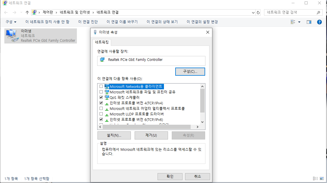
Task: Select the 이더넷 network adapter icon
Action: (12, 36)
